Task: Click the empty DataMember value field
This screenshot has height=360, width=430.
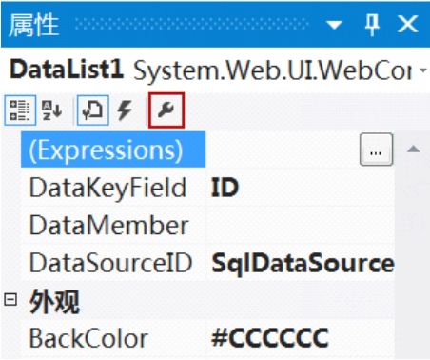Action: pyautogui.click(x=300, y=226)
